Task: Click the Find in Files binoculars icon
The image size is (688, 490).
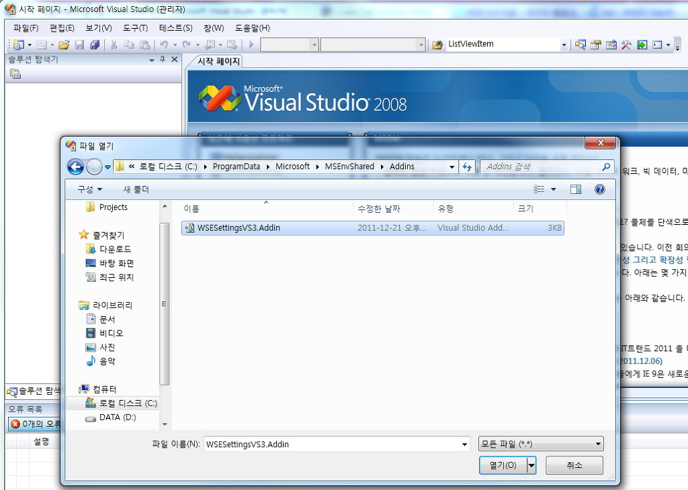Action: pos(437,44)
